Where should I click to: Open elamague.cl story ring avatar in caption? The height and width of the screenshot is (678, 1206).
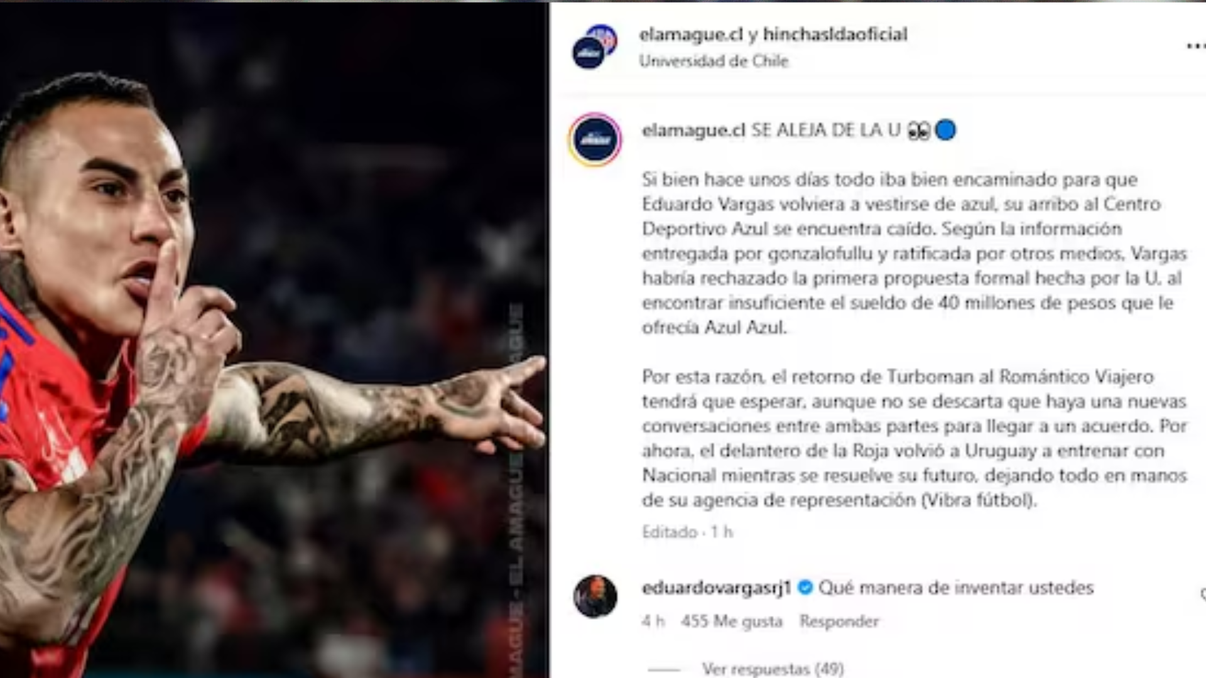coord(595,139)
